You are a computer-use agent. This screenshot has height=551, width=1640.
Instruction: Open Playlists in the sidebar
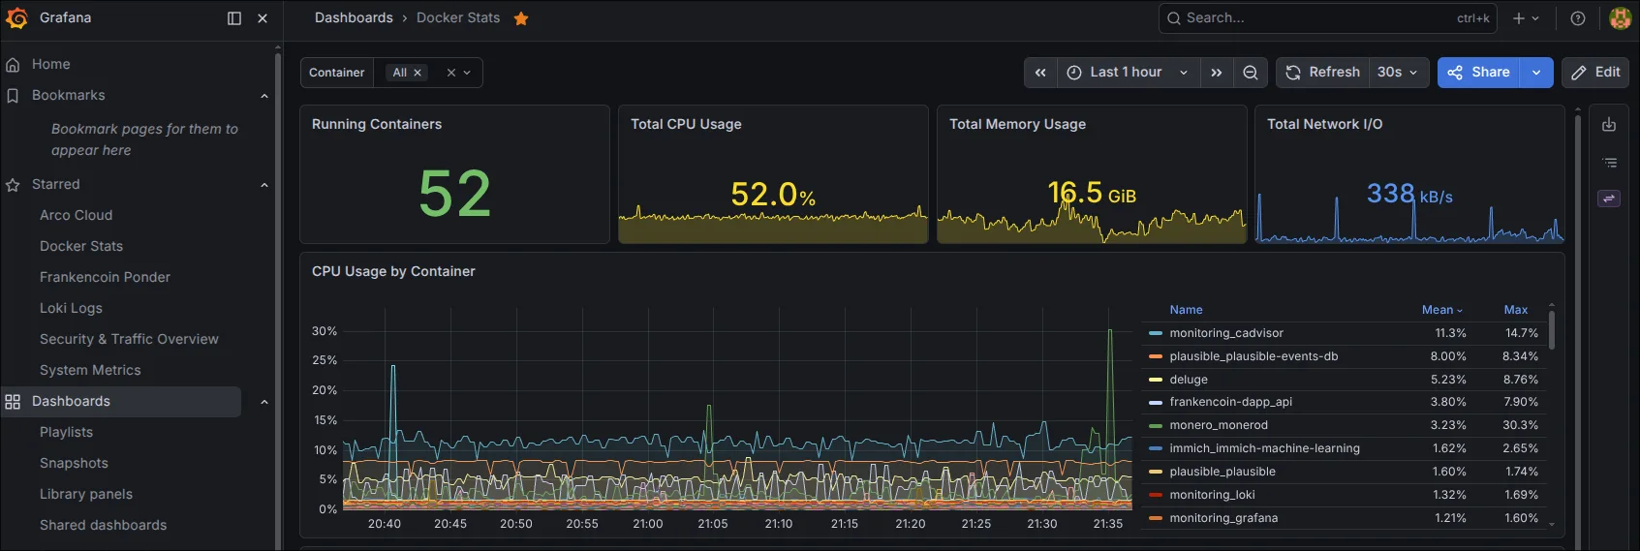[67, 432]
